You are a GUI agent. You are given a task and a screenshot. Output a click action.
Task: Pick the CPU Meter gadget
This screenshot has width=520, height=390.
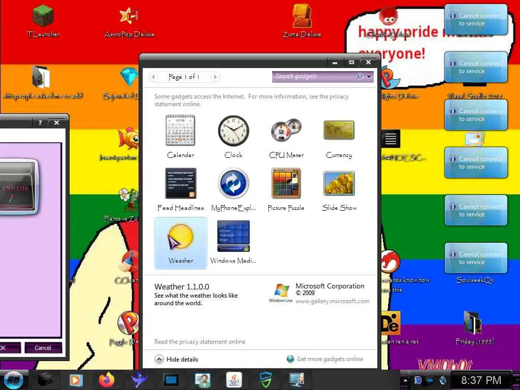286,137
